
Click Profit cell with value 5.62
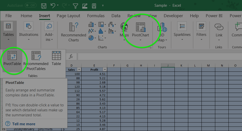click(x=94, y=99)
